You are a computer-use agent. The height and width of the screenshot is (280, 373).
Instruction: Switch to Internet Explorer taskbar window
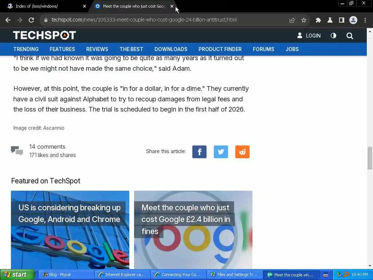click(x=122, y=275)
